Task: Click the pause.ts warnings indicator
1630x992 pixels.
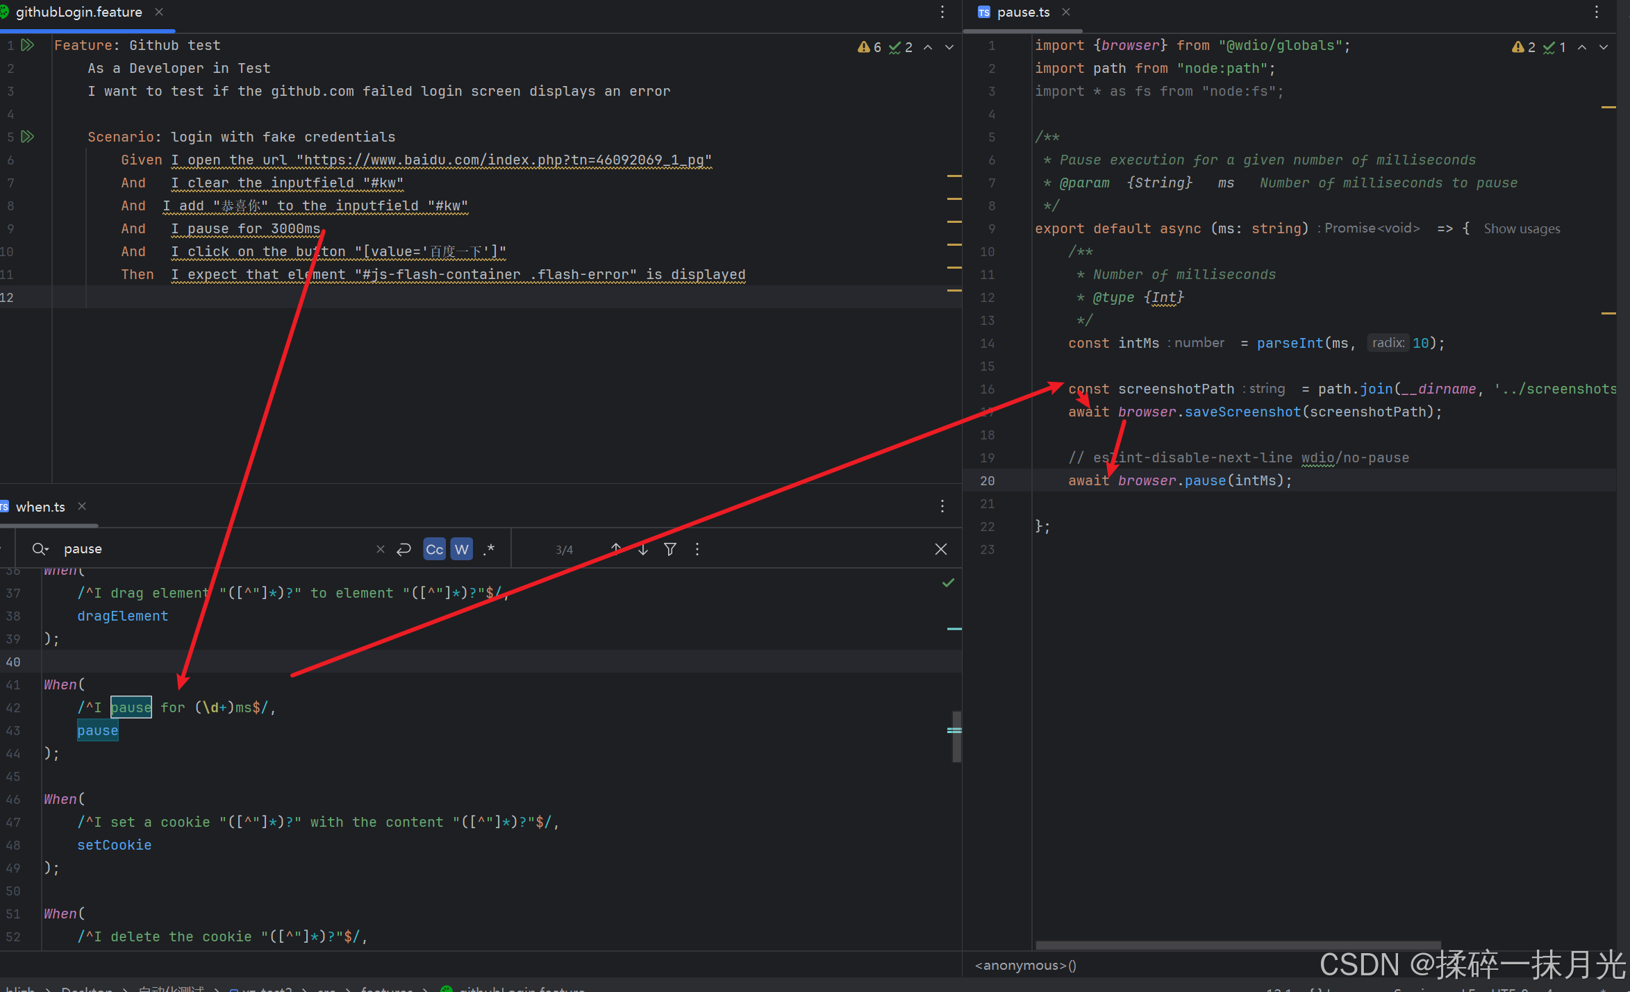Action: tap(1524, 47)
